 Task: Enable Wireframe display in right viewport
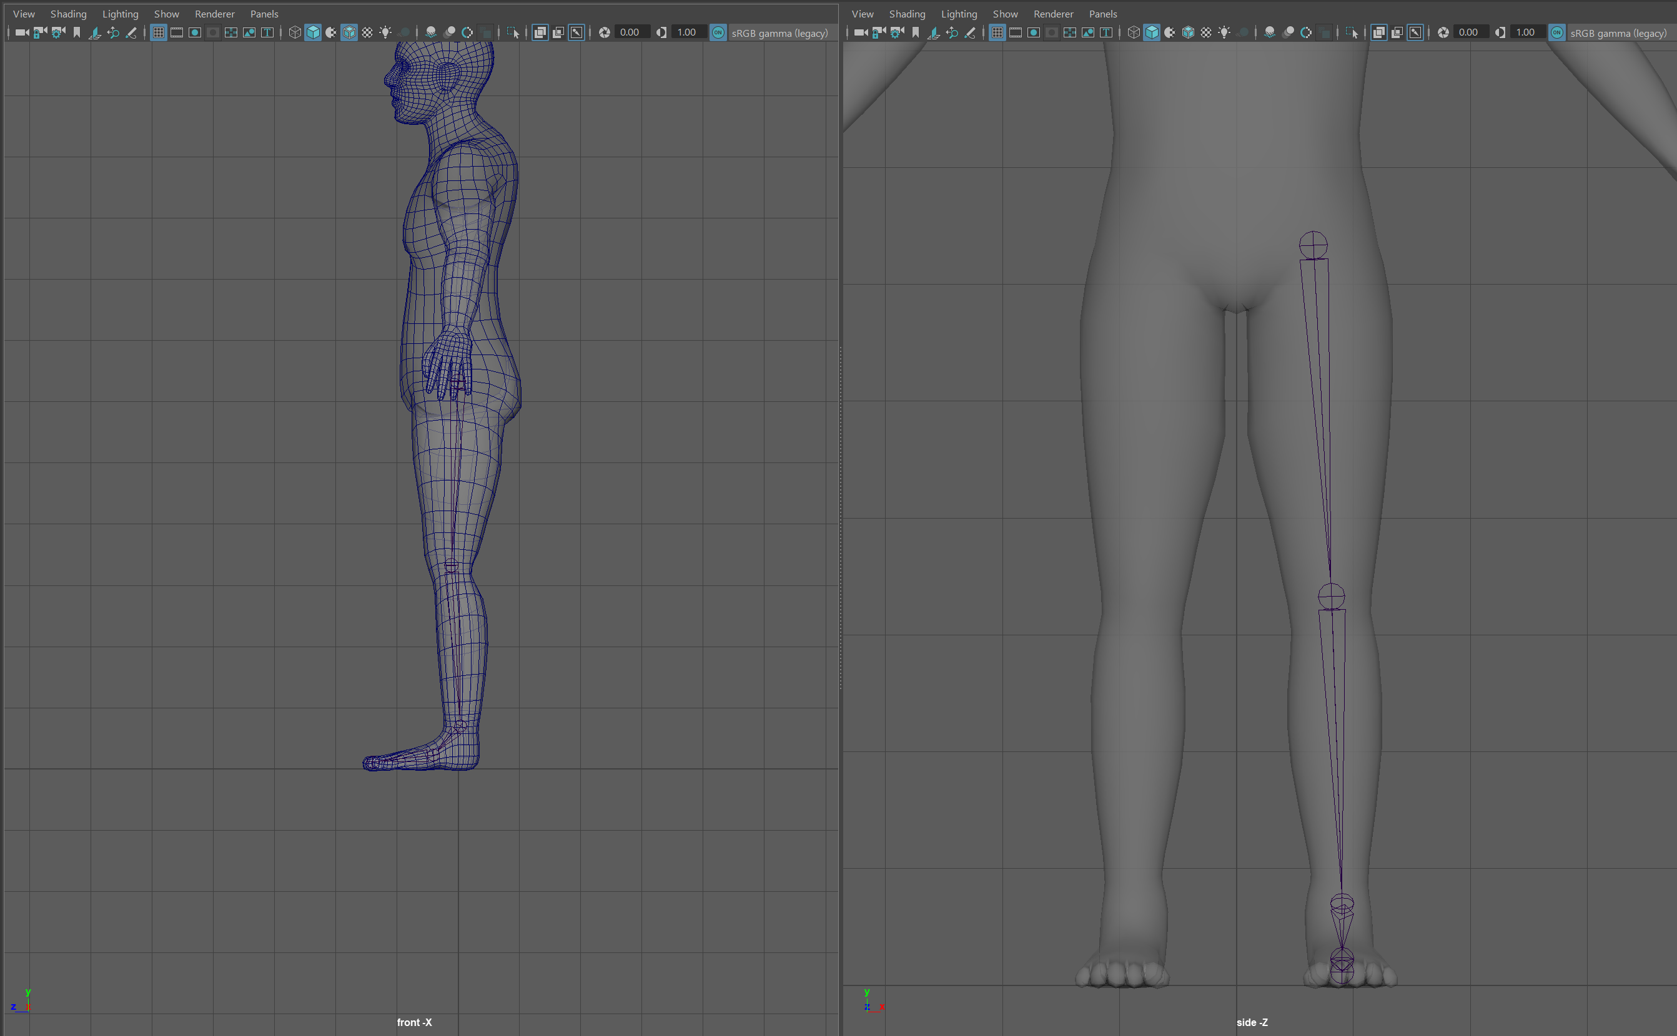tap(1134, 32)
